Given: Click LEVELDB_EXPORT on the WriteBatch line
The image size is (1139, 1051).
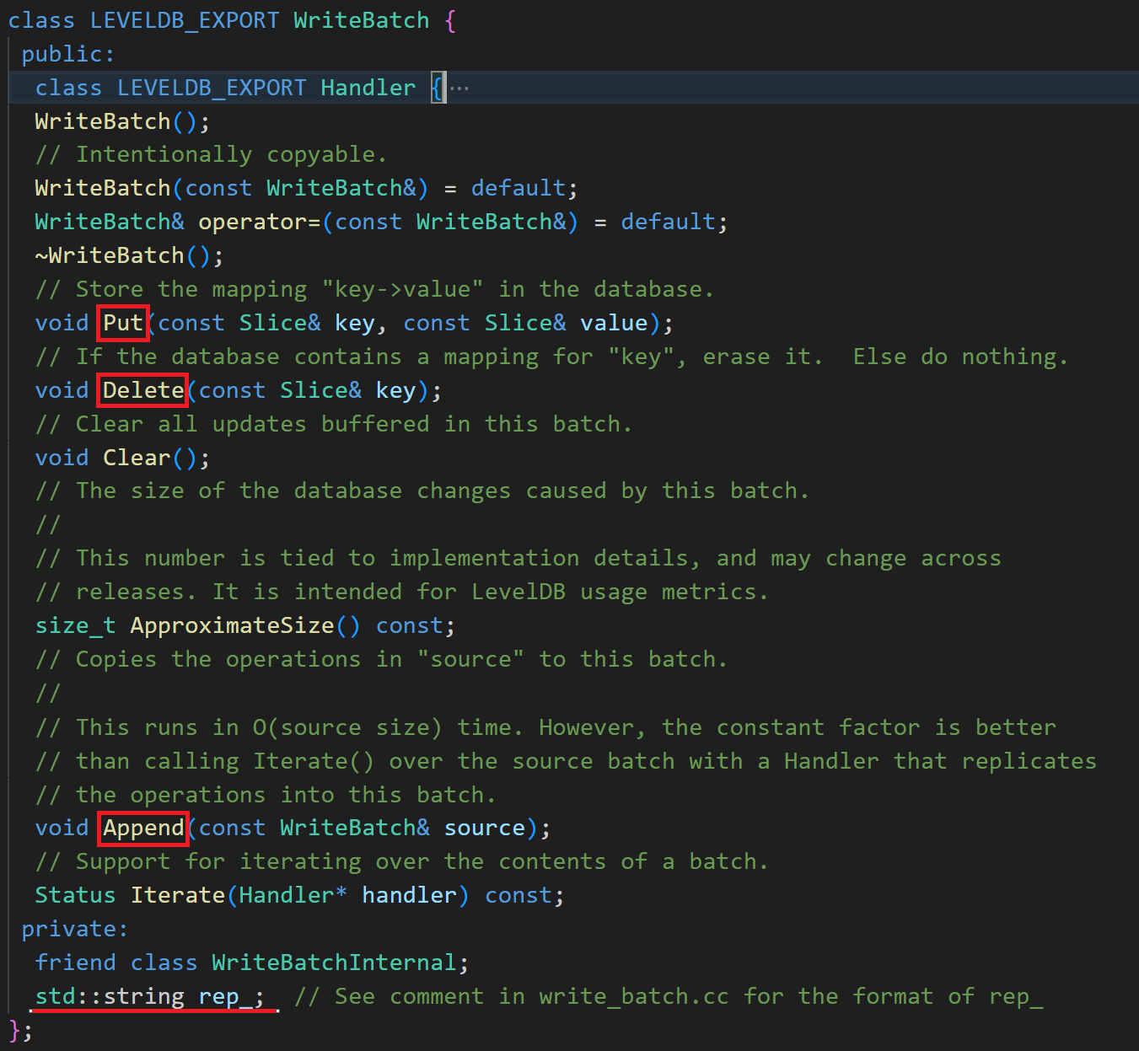Looking at the screenshot, I should (x=184, y=20).
